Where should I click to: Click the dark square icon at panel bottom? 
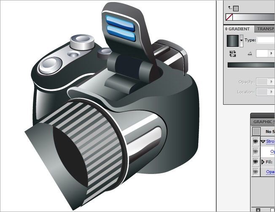[258, 210]
